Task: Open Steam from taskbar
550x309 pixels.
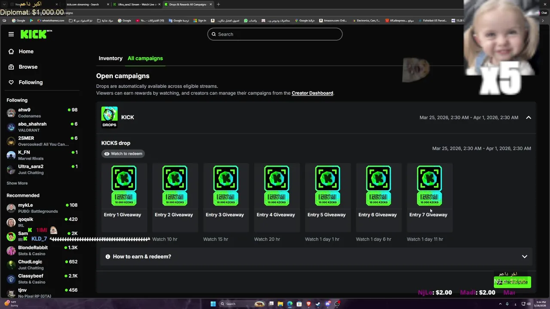Action: pos(318,304)
